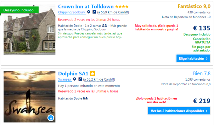Click the thumbs-up preferred badge next to Dolphin SA1

pos(93,73)
